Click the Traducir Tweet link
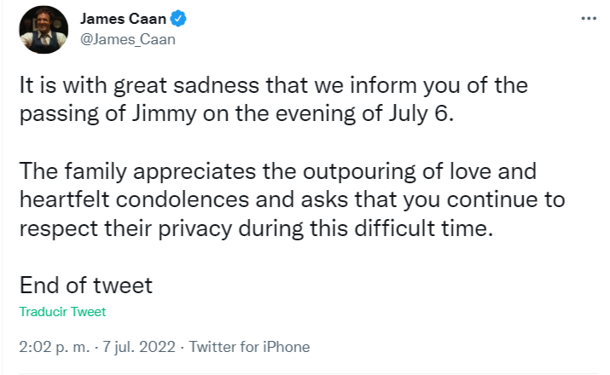Screen dimensions: 610x375 (x=62, y=312)
